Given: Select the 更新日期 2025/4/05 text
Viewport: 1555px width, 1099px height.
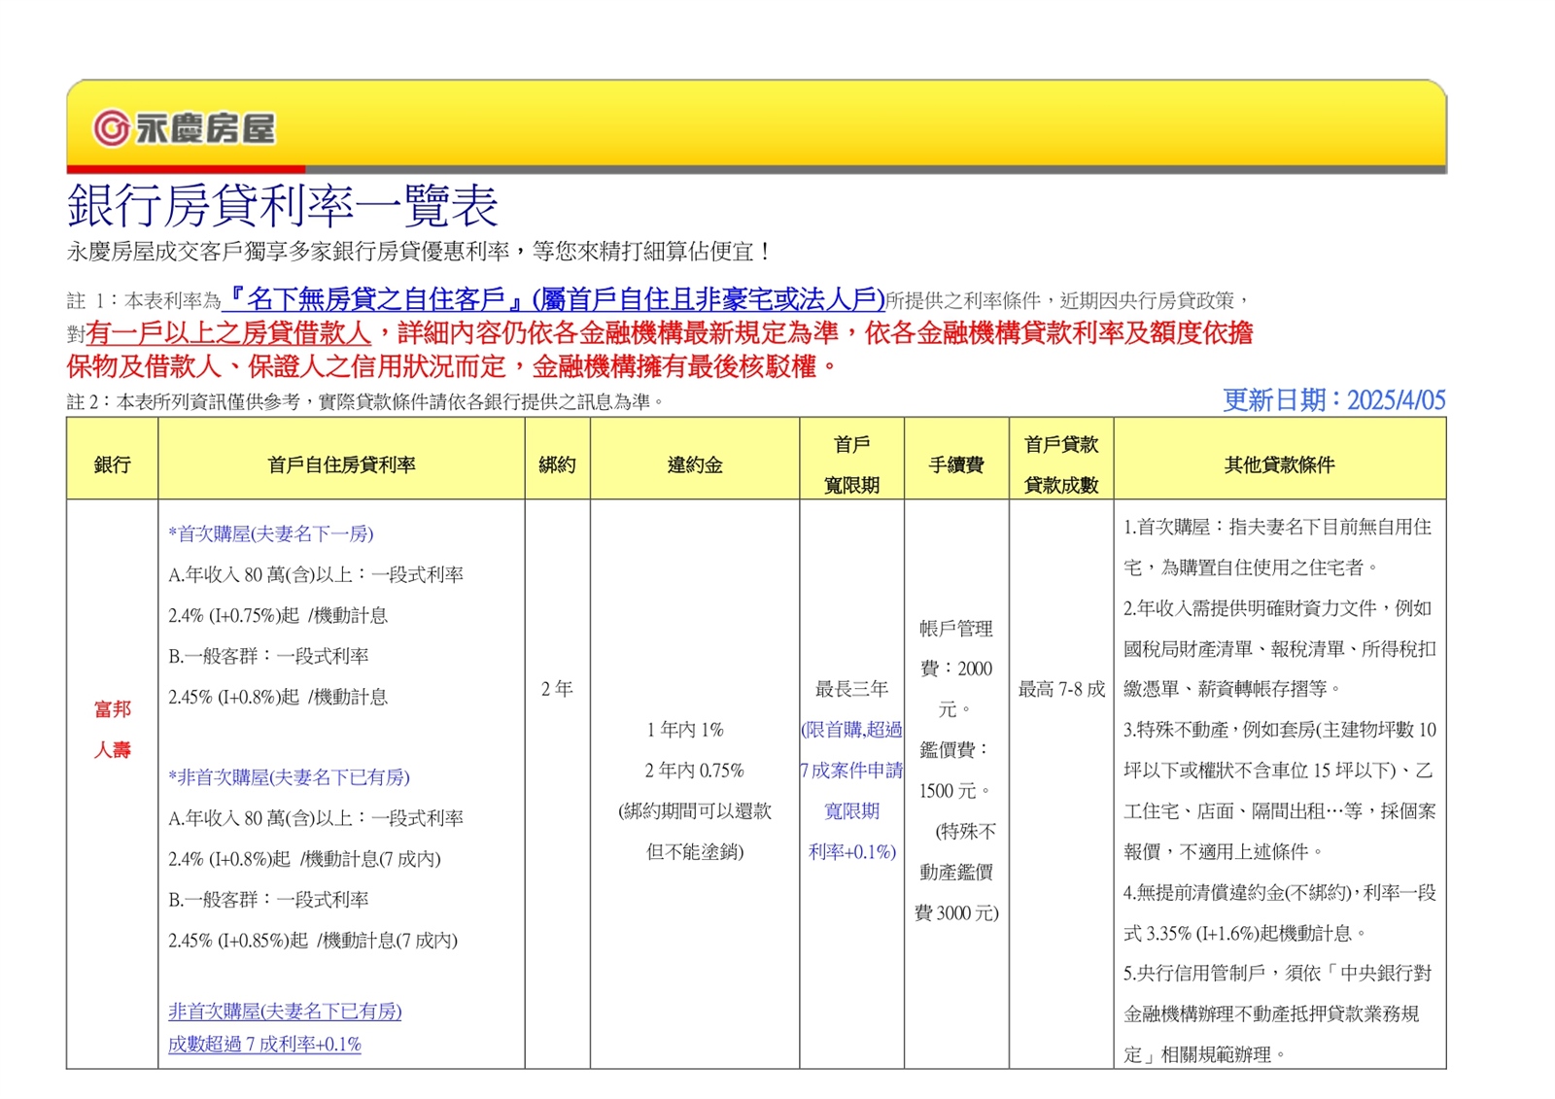Looking at the screenshot, I should coord(1333,400).
